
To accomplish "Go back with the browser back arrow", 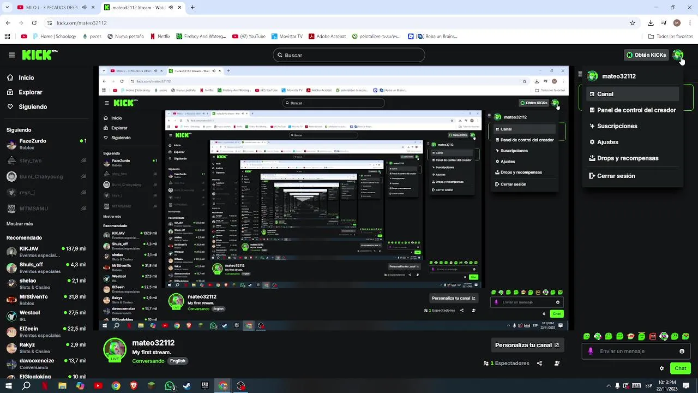I will (x=8, y=23).
